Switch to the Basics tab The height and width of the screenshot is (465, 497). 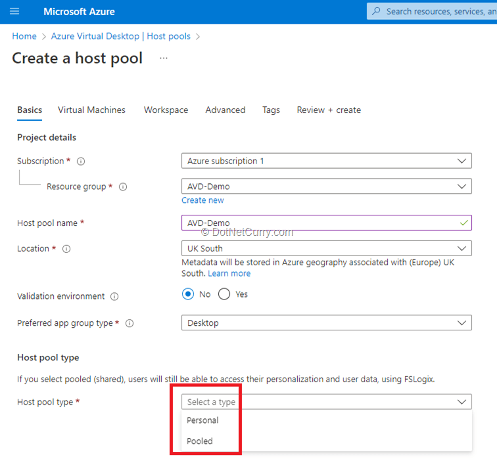tap(30, 110)
